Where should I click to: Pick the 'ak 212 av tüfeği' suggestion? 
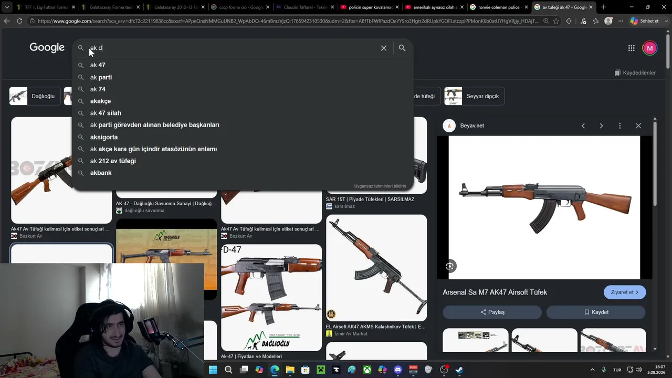tap(243, 161)
